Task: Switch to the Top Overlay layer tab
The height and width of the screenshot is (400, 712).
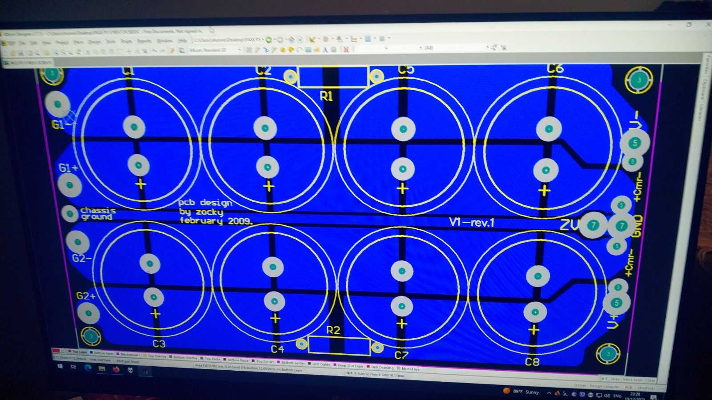Action: pos(157,356)
